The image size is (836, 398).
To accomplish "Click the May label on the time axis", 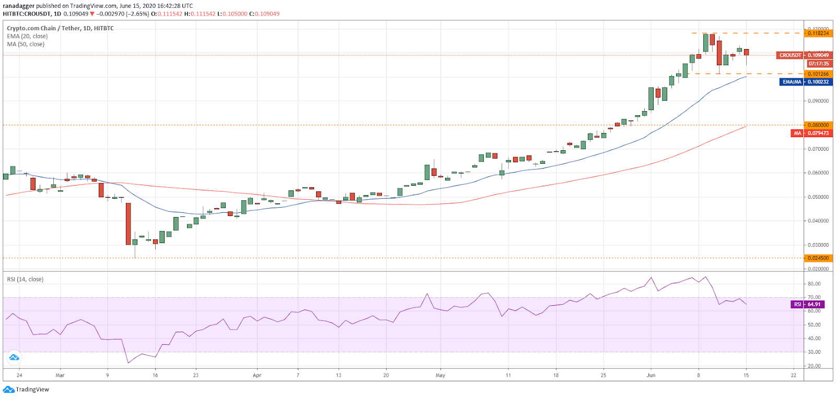I will pos(440,375).
